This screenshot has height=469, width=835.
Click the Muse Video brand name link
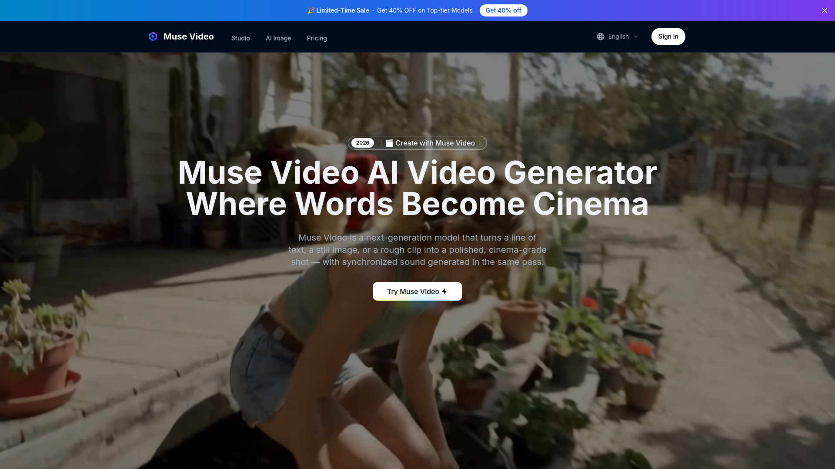coord(189,36)
